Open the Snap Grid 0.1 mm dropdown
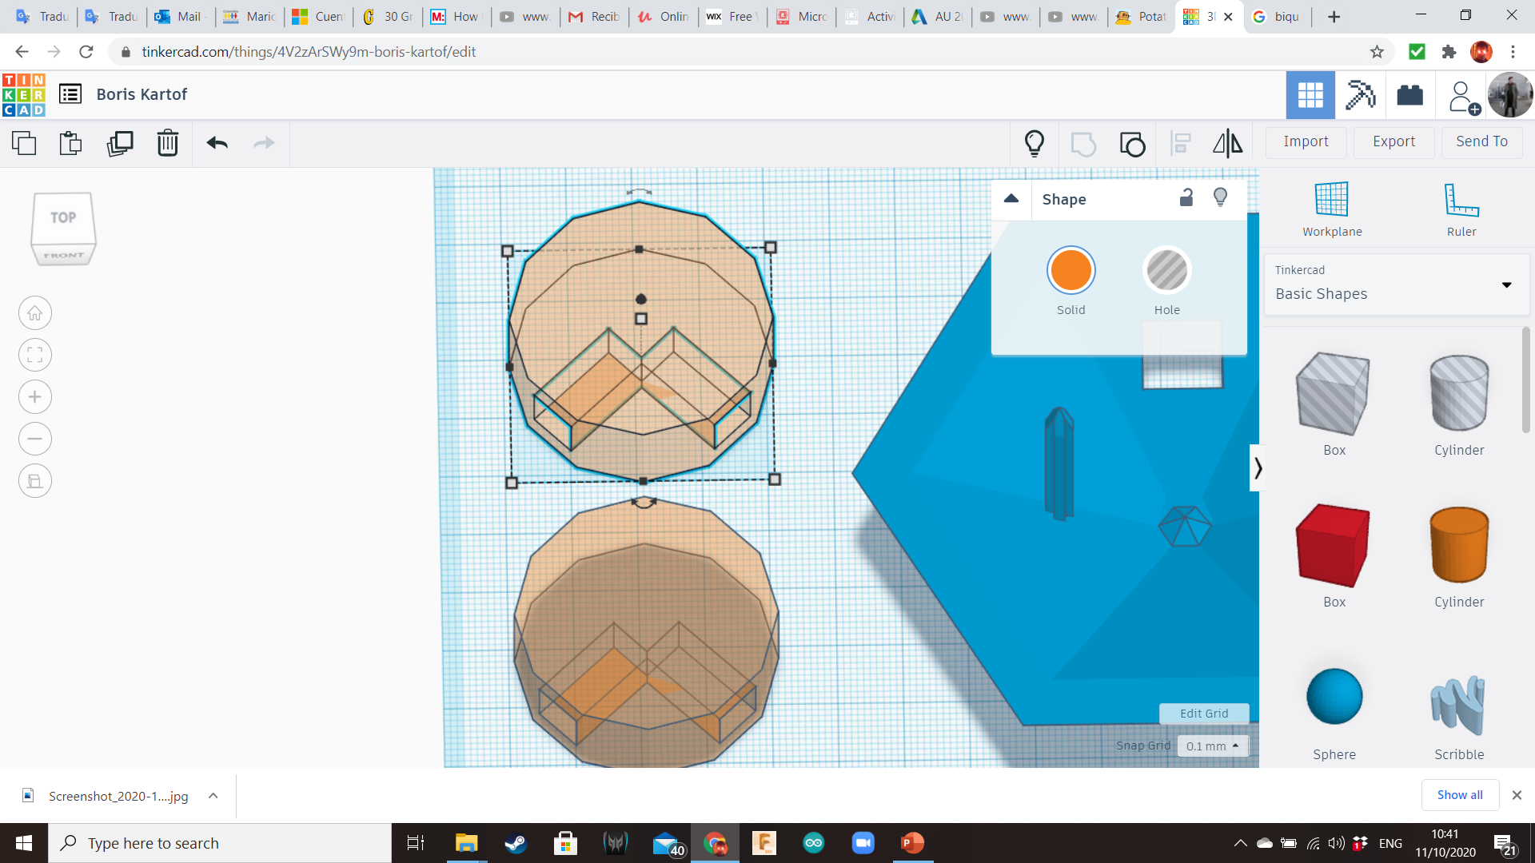 point(1212,746)
